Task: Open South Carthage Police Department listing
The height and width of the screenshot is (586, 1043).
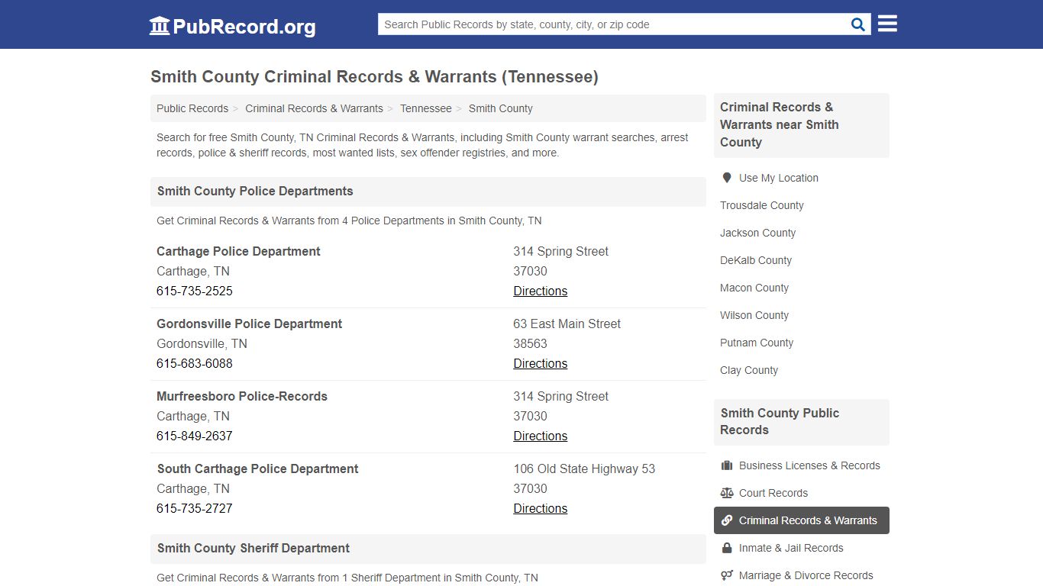Action: (257, 468)
